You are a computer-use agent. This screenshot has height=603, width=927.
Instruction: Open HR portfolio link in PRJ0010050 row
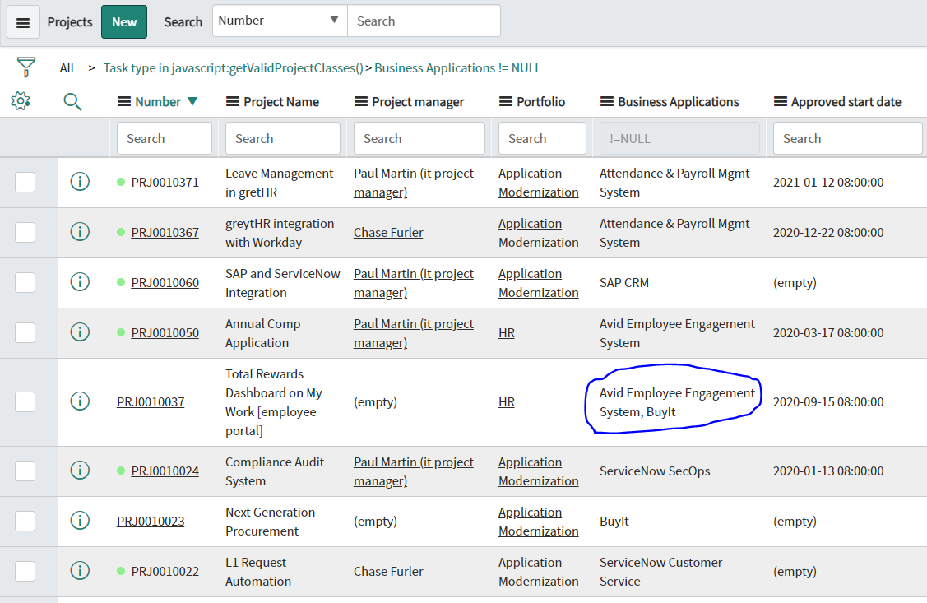(507, 333)
